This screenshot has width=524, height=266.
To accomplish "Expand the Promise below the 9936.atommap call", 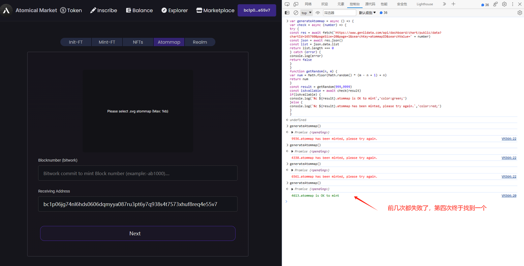I will click(x=293, y=132).
